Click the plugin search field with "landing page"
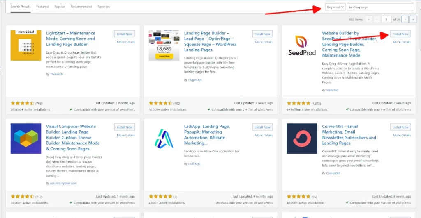 click(x=380, y=7)
